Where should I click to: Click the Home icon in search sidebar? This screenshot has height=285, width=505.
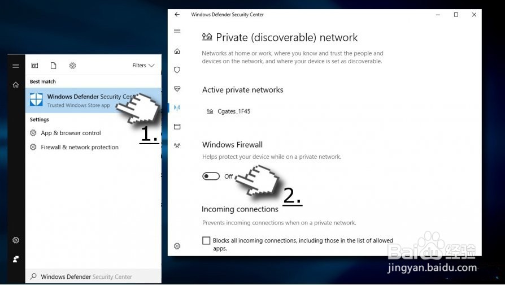pyautogui.click(x=16, y=85)
